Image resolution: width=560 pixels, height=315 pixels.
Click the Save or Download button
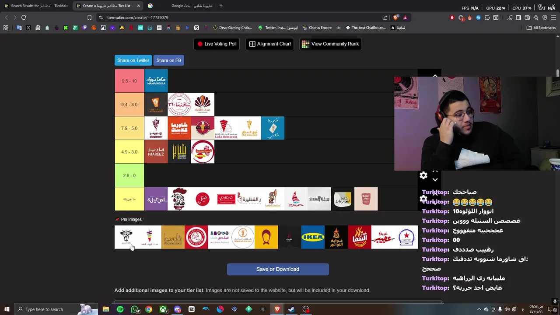(x=278, y=269)
